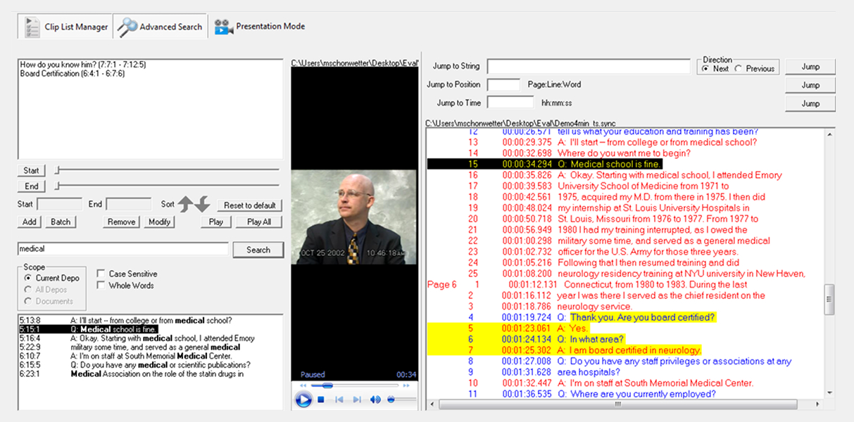Click the Jump to Position input field
The height and width of the screenshot is (422, 854).
tap(503, 84)
